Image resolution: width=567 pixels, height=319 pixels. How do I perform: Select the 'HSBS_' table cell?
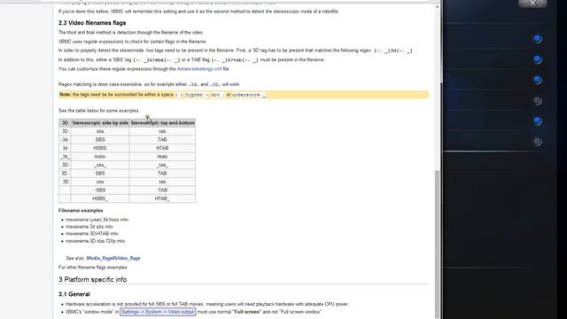pyautogui.click(x=100, y=198)
